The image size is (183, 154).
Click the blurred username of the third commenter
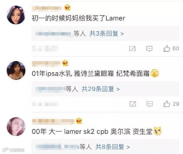(53, 121)
